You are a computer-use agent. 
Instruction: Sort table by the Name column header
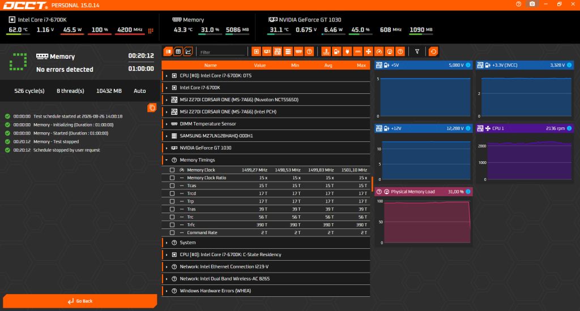[211, 66]
